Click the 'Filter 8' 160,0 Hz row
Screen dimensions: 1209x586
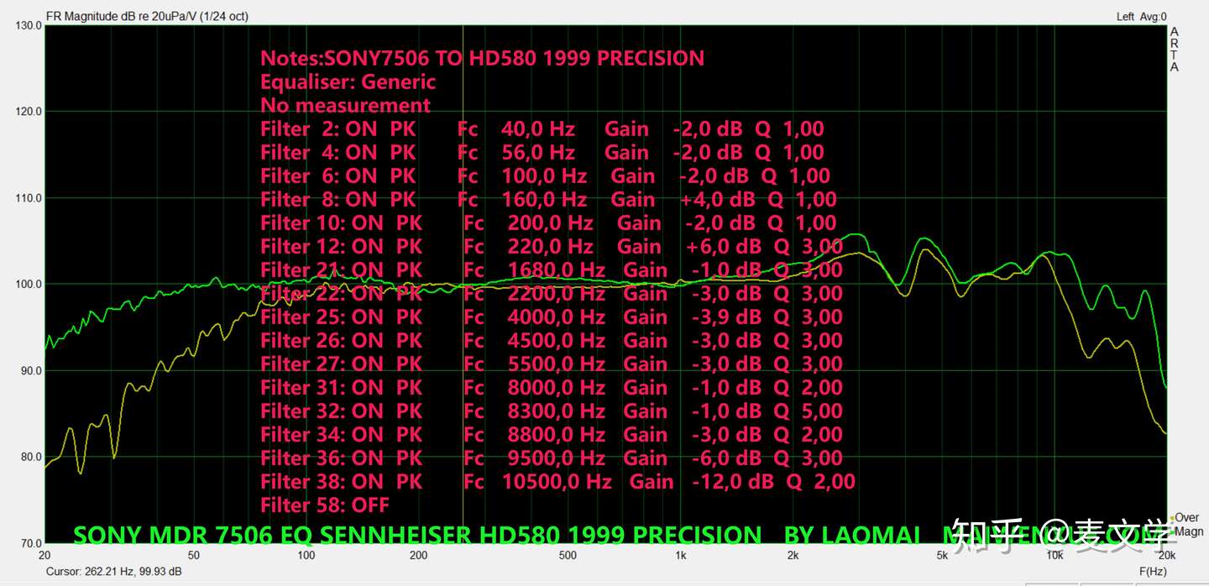coord(548,199)
